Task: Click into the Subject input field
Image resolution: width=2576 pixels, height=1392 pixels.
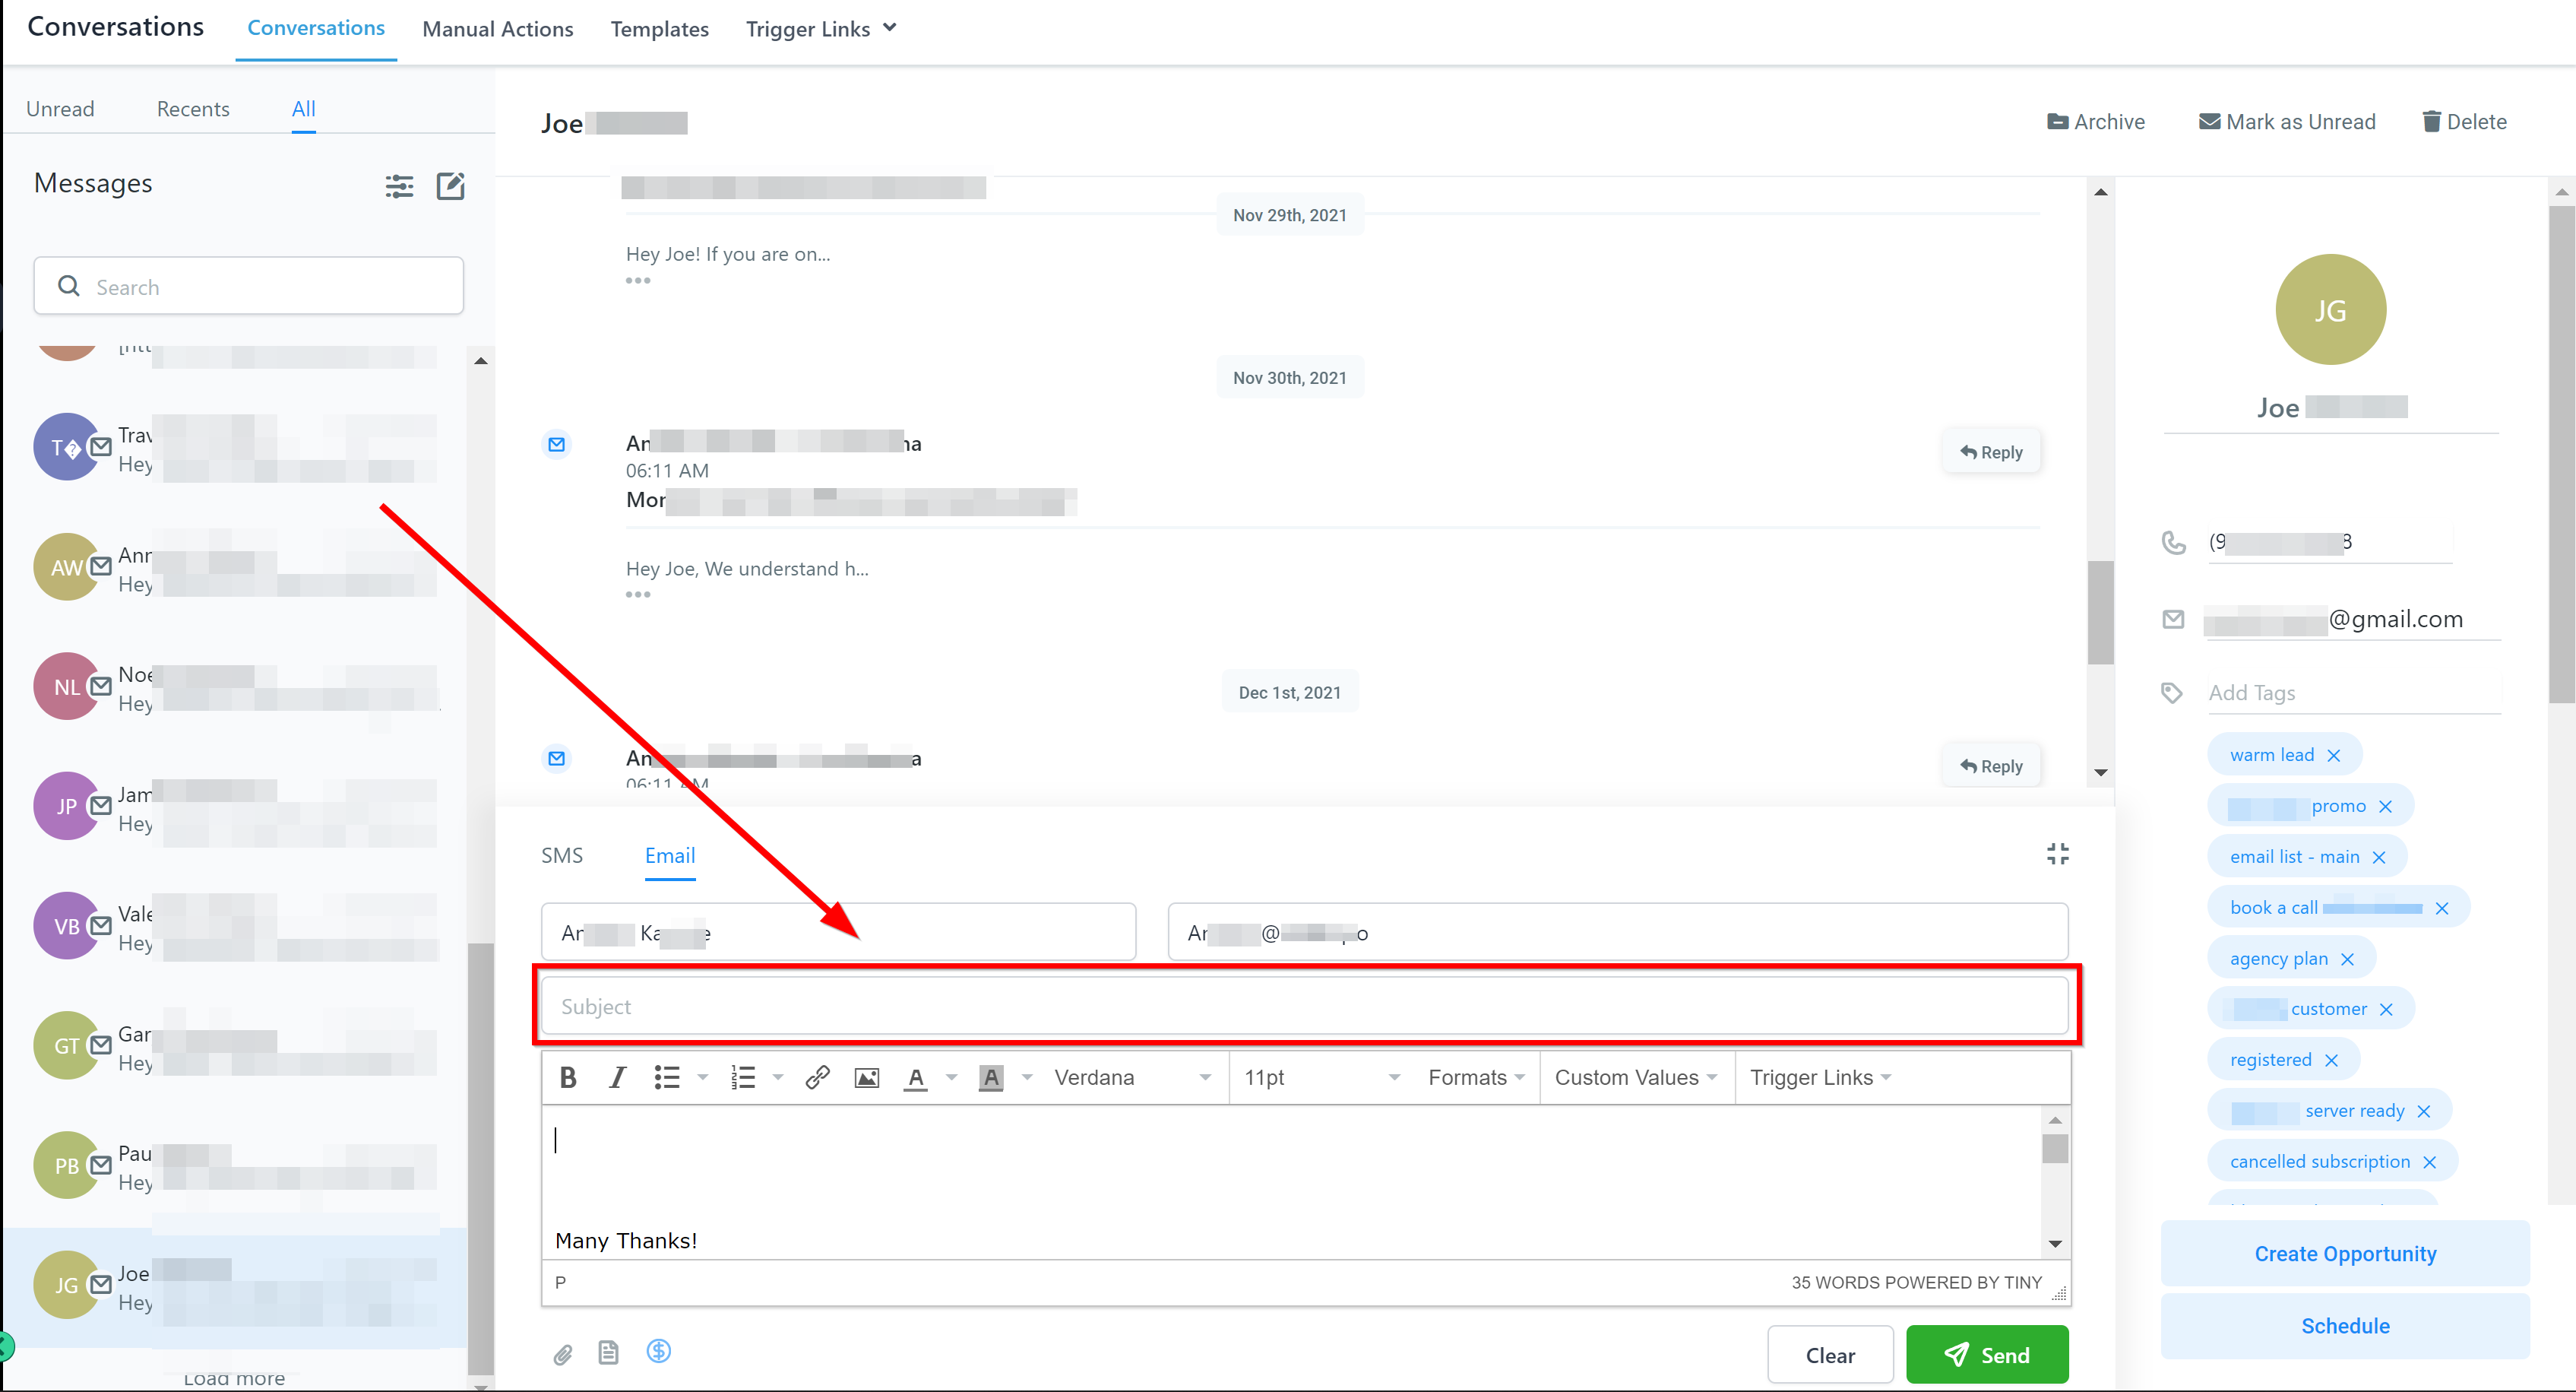Action: pos(1303,1007)
